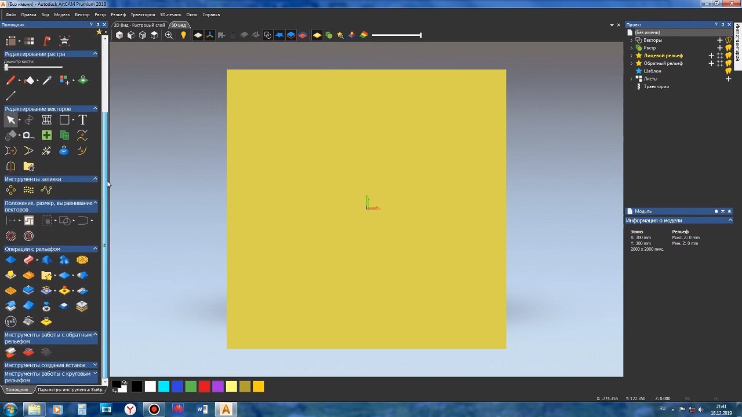Select the vector text tool (T)
Screen dimensions: 742x417
click(82, 120)
